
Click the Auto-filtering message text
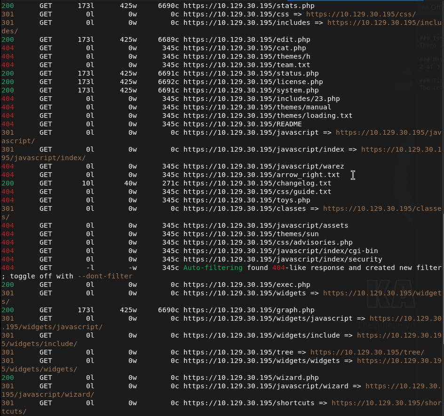click(213, 268)
